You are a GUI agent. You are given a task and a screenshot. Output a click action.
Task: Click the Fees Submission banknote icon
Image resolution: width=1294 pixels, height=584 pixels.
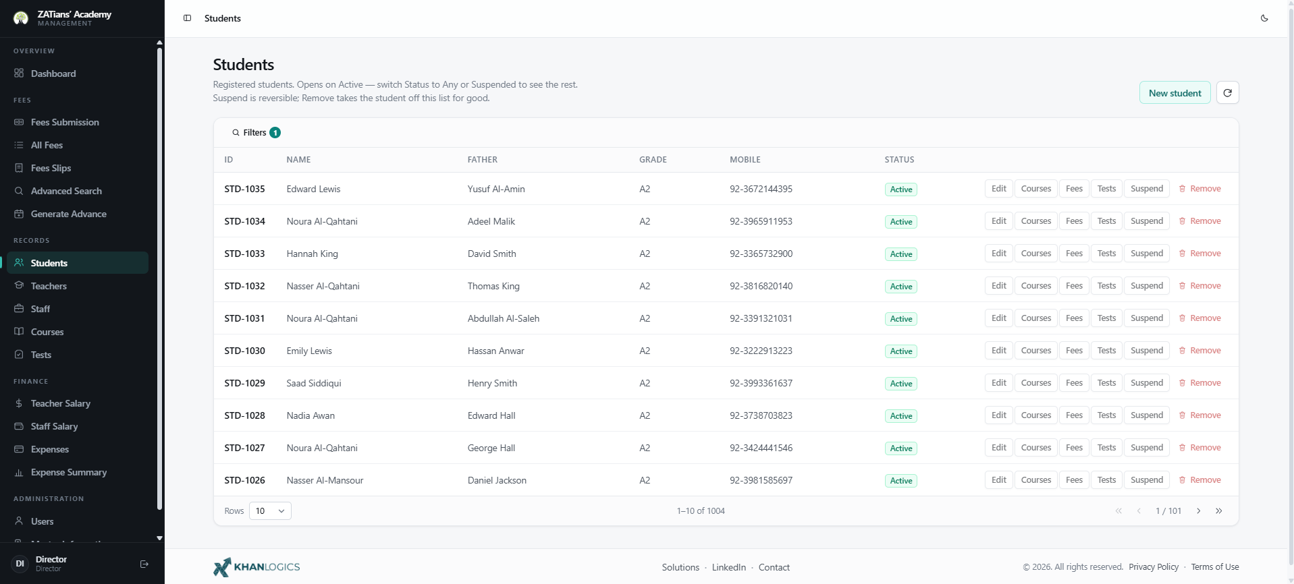point(19,122)
